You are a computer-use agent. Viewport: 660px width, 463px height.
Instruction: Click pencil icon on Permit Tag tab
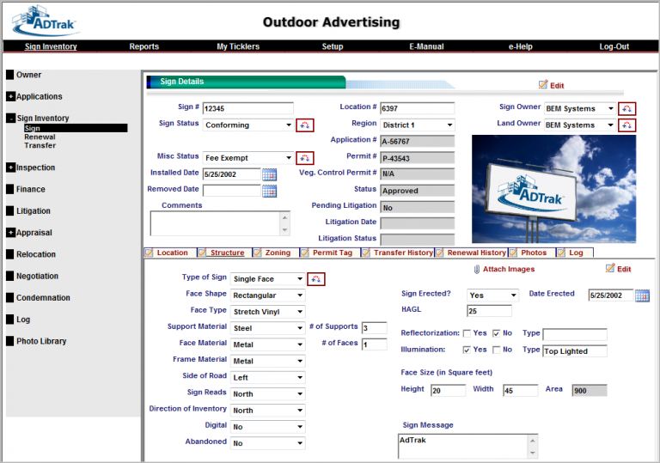point(305,253)
